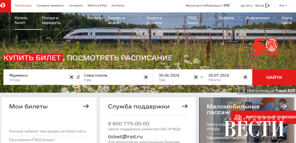The image size is (296, 143).
Task: Click the ПОСМОТРЕТЬ РАСПИСАНИЕ heading tab
Action: [119, 58]
